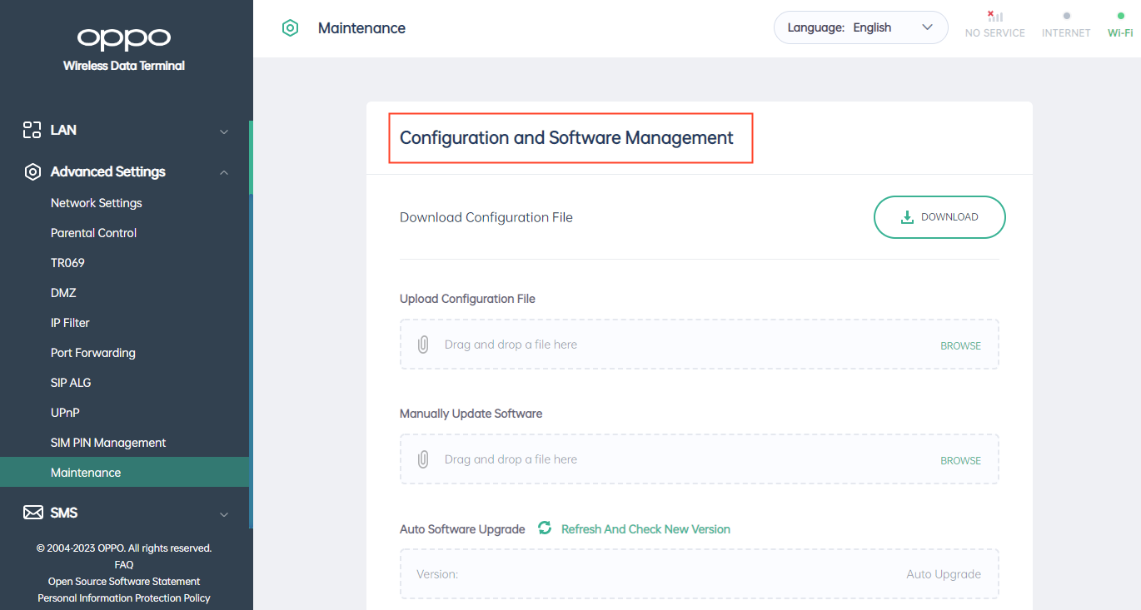Click the paperclip icon in Manually Update Software area
Viewport: 1141px width, 610px height.
click(422, 459)
